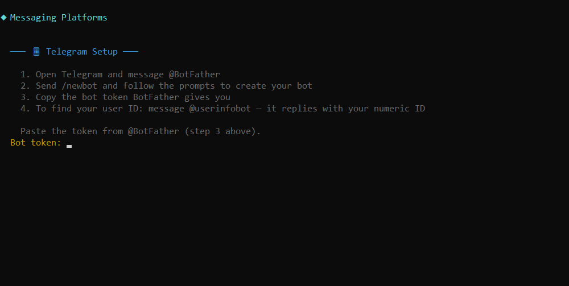
Task: Click the step number 3 marker
Action: click(24, 97)
